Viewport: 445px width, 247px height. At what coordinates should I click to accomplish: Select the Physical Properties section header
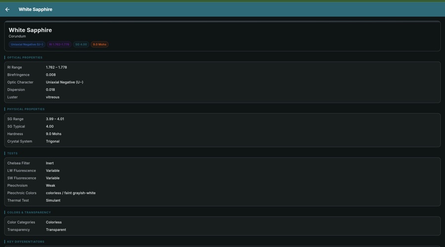click(26, 109)
